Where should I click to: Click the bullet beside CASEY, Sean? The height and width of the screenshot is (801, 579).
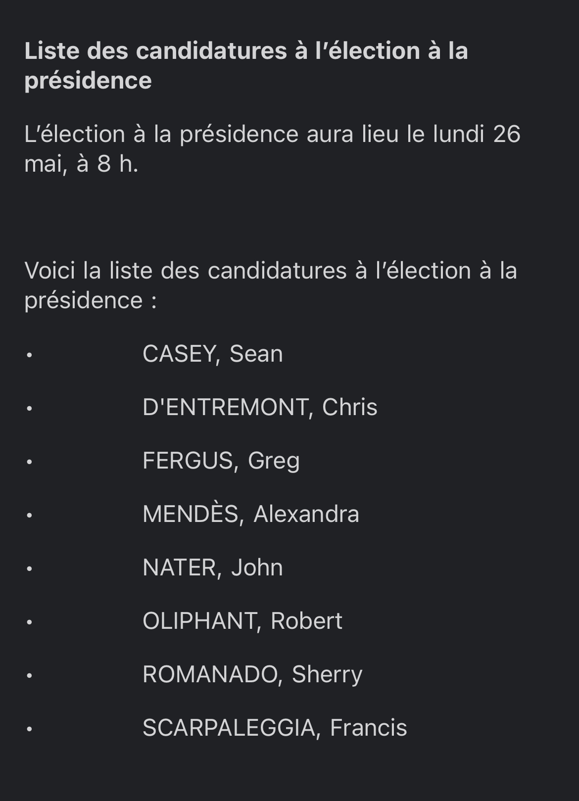[x=30, y=355]
